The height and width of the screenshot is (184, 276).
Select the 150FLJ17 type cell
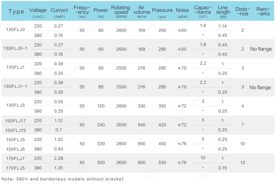pos(15,121)
